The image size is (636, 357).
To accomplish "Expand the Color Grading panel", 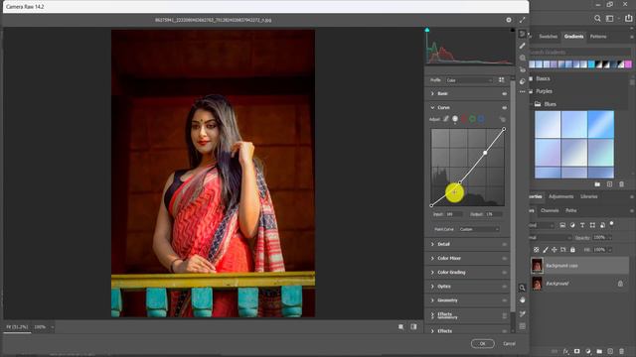I will pos(432,273).
